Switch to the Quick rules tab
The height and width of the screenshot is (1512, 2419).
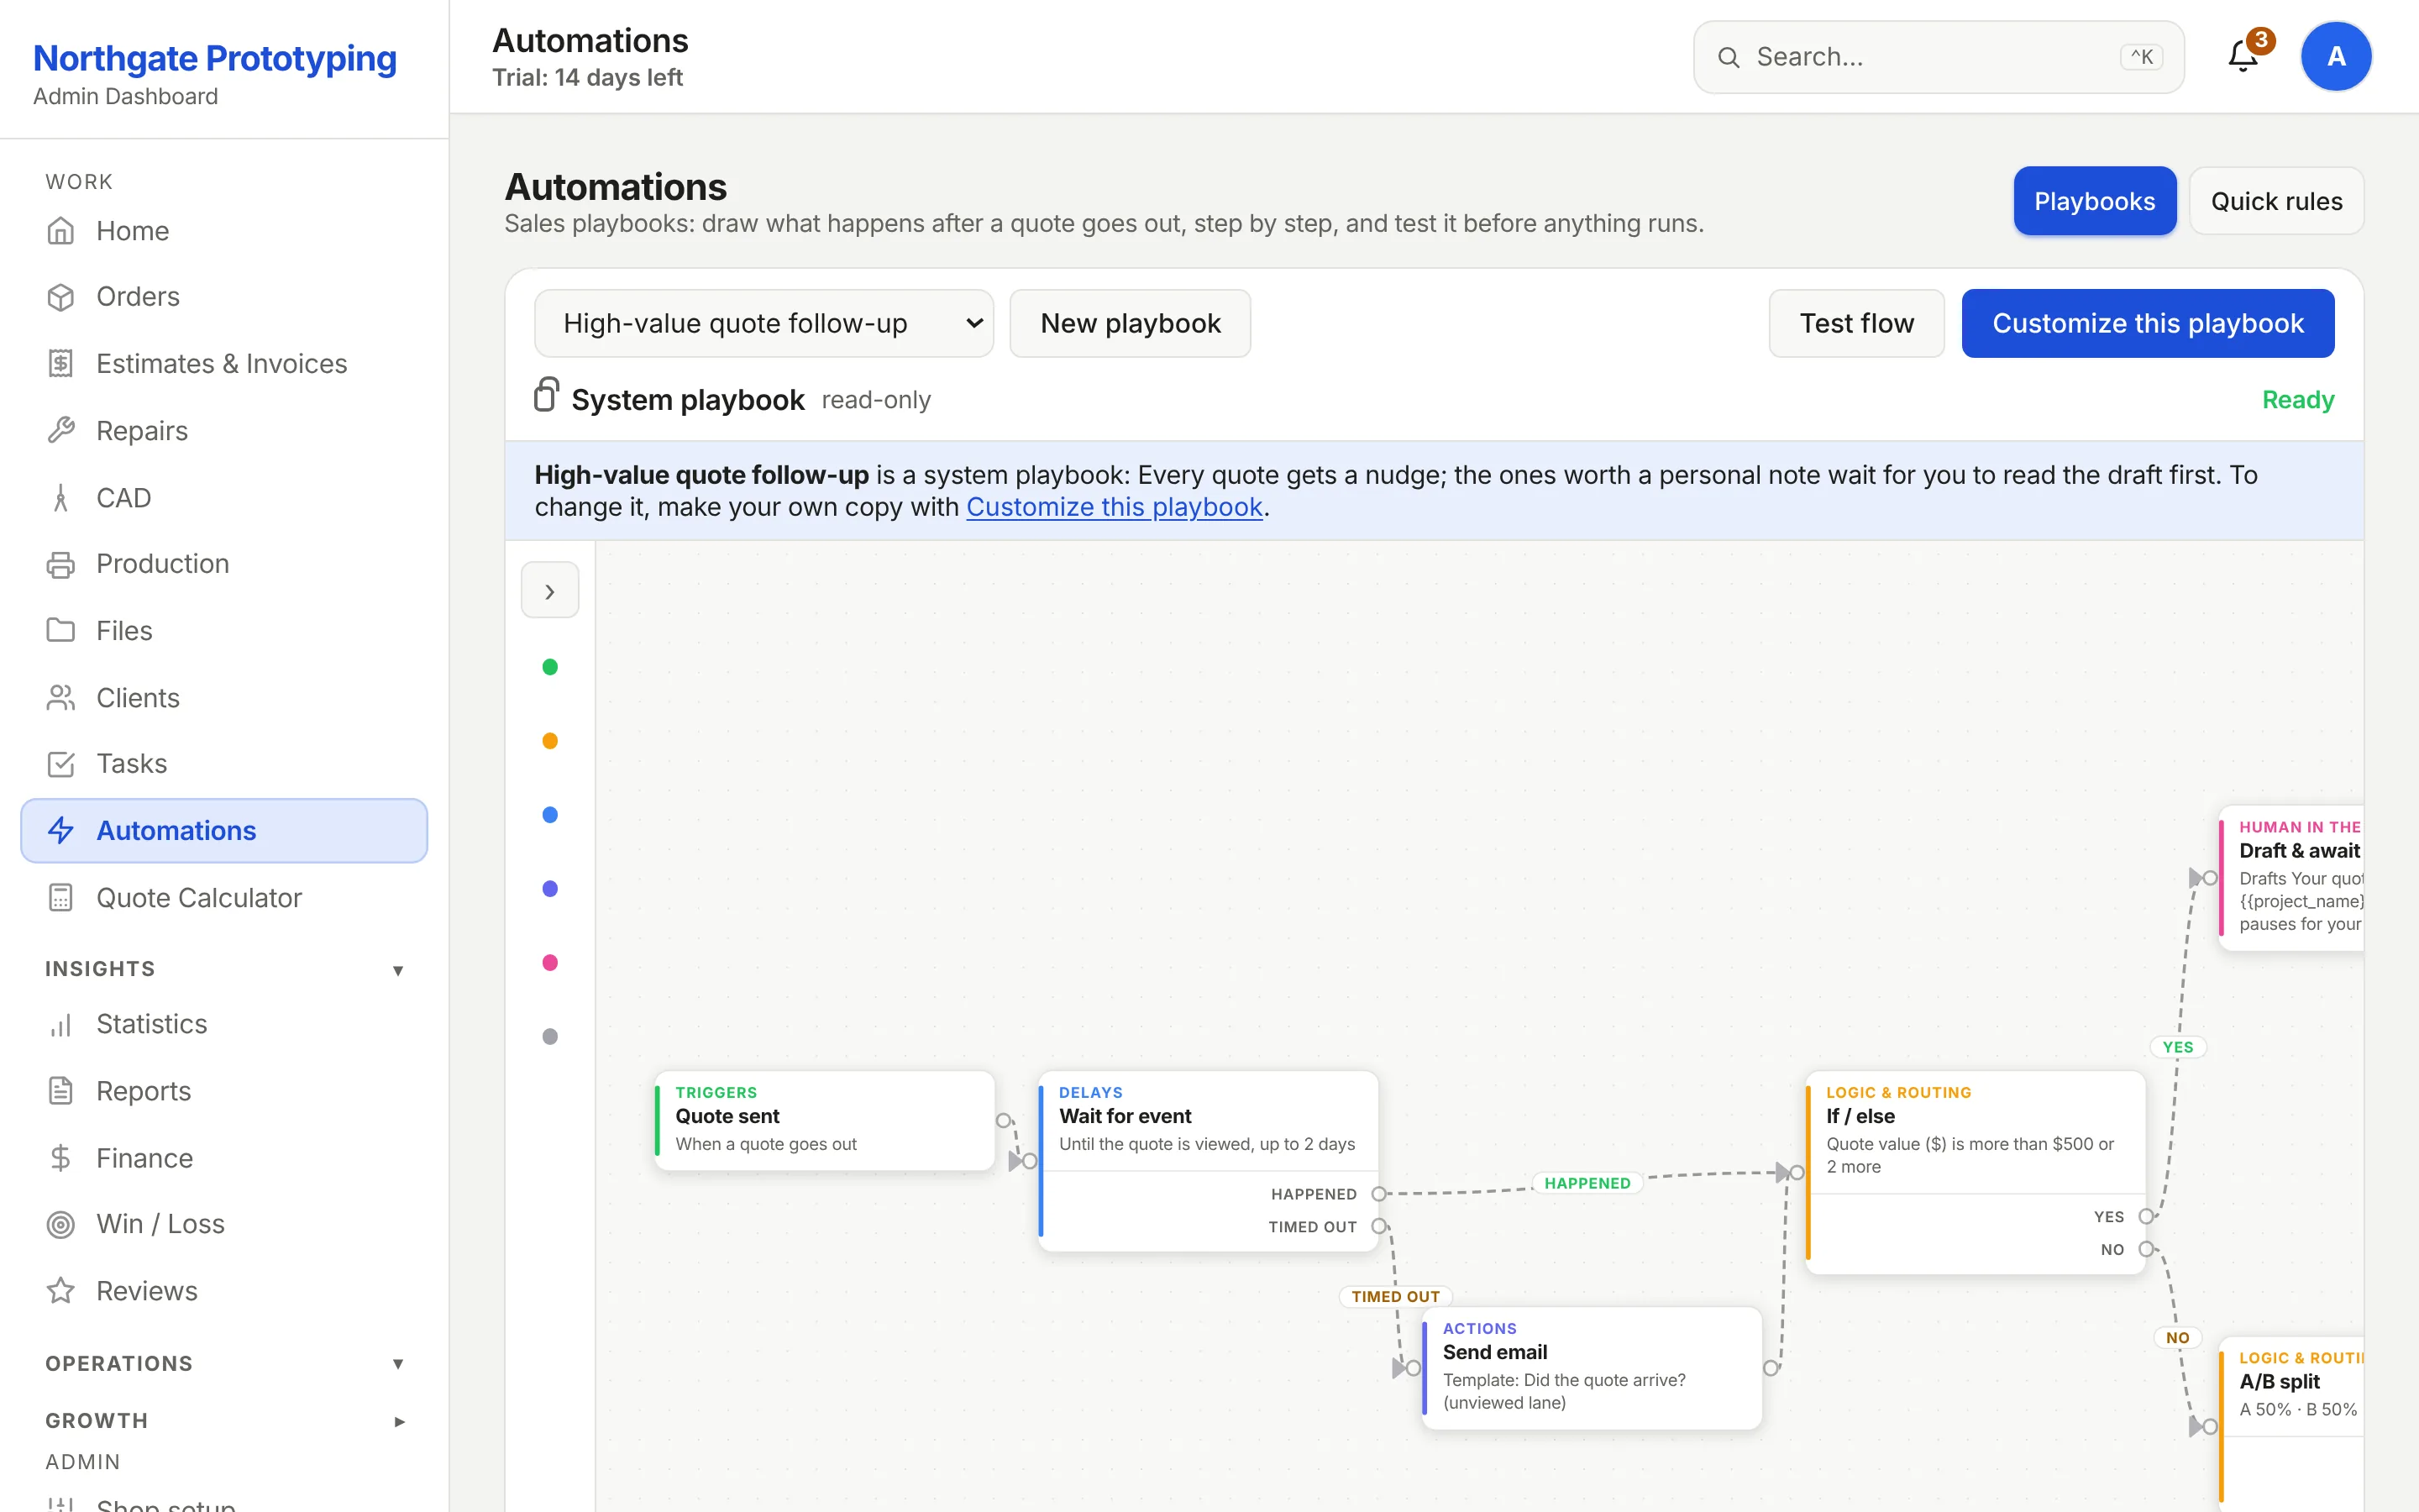[2276, 201]
